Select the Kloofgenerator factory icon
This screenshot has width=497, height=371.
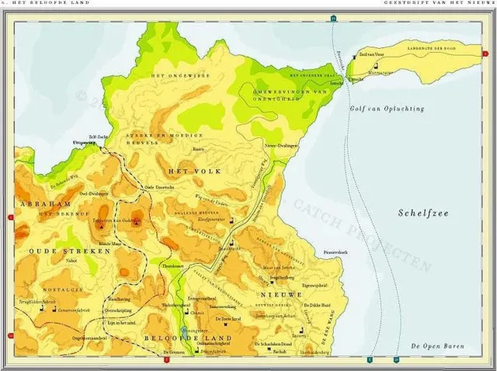coord(231,220)
